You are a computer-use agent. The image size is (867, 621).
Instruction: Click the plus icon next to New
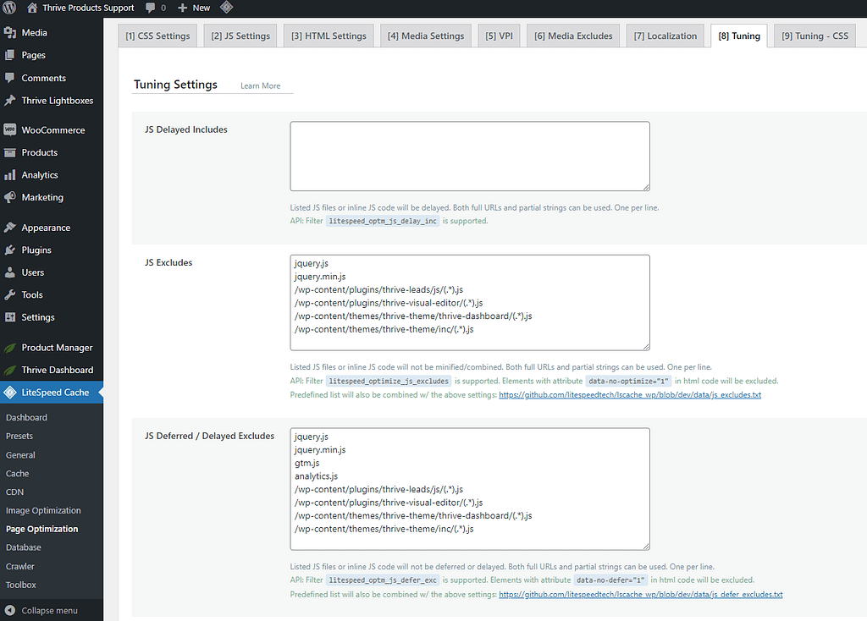pos(183,8)
